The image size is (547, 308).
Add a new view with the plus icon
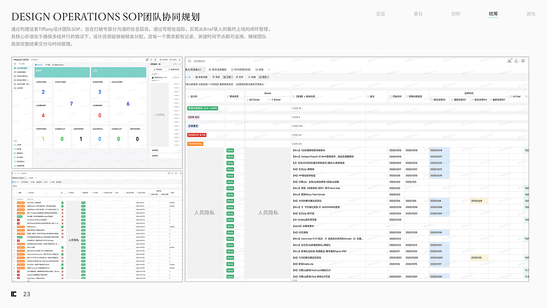[269, 69]
